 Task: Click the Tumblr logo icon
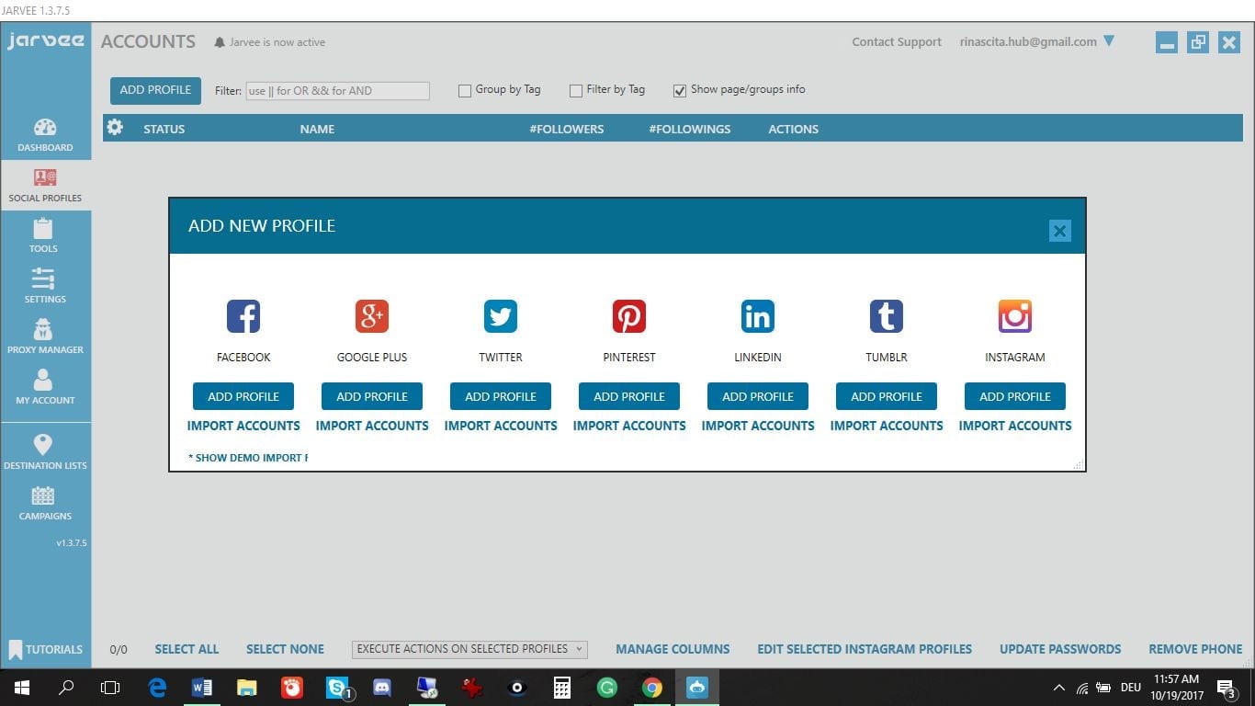pos(887,316)
